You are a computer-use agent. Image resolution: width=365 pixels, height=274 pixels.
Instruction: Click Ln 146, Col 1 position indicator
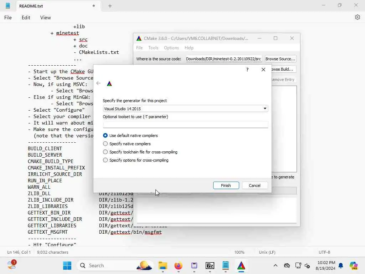click(x=19, y=252)
